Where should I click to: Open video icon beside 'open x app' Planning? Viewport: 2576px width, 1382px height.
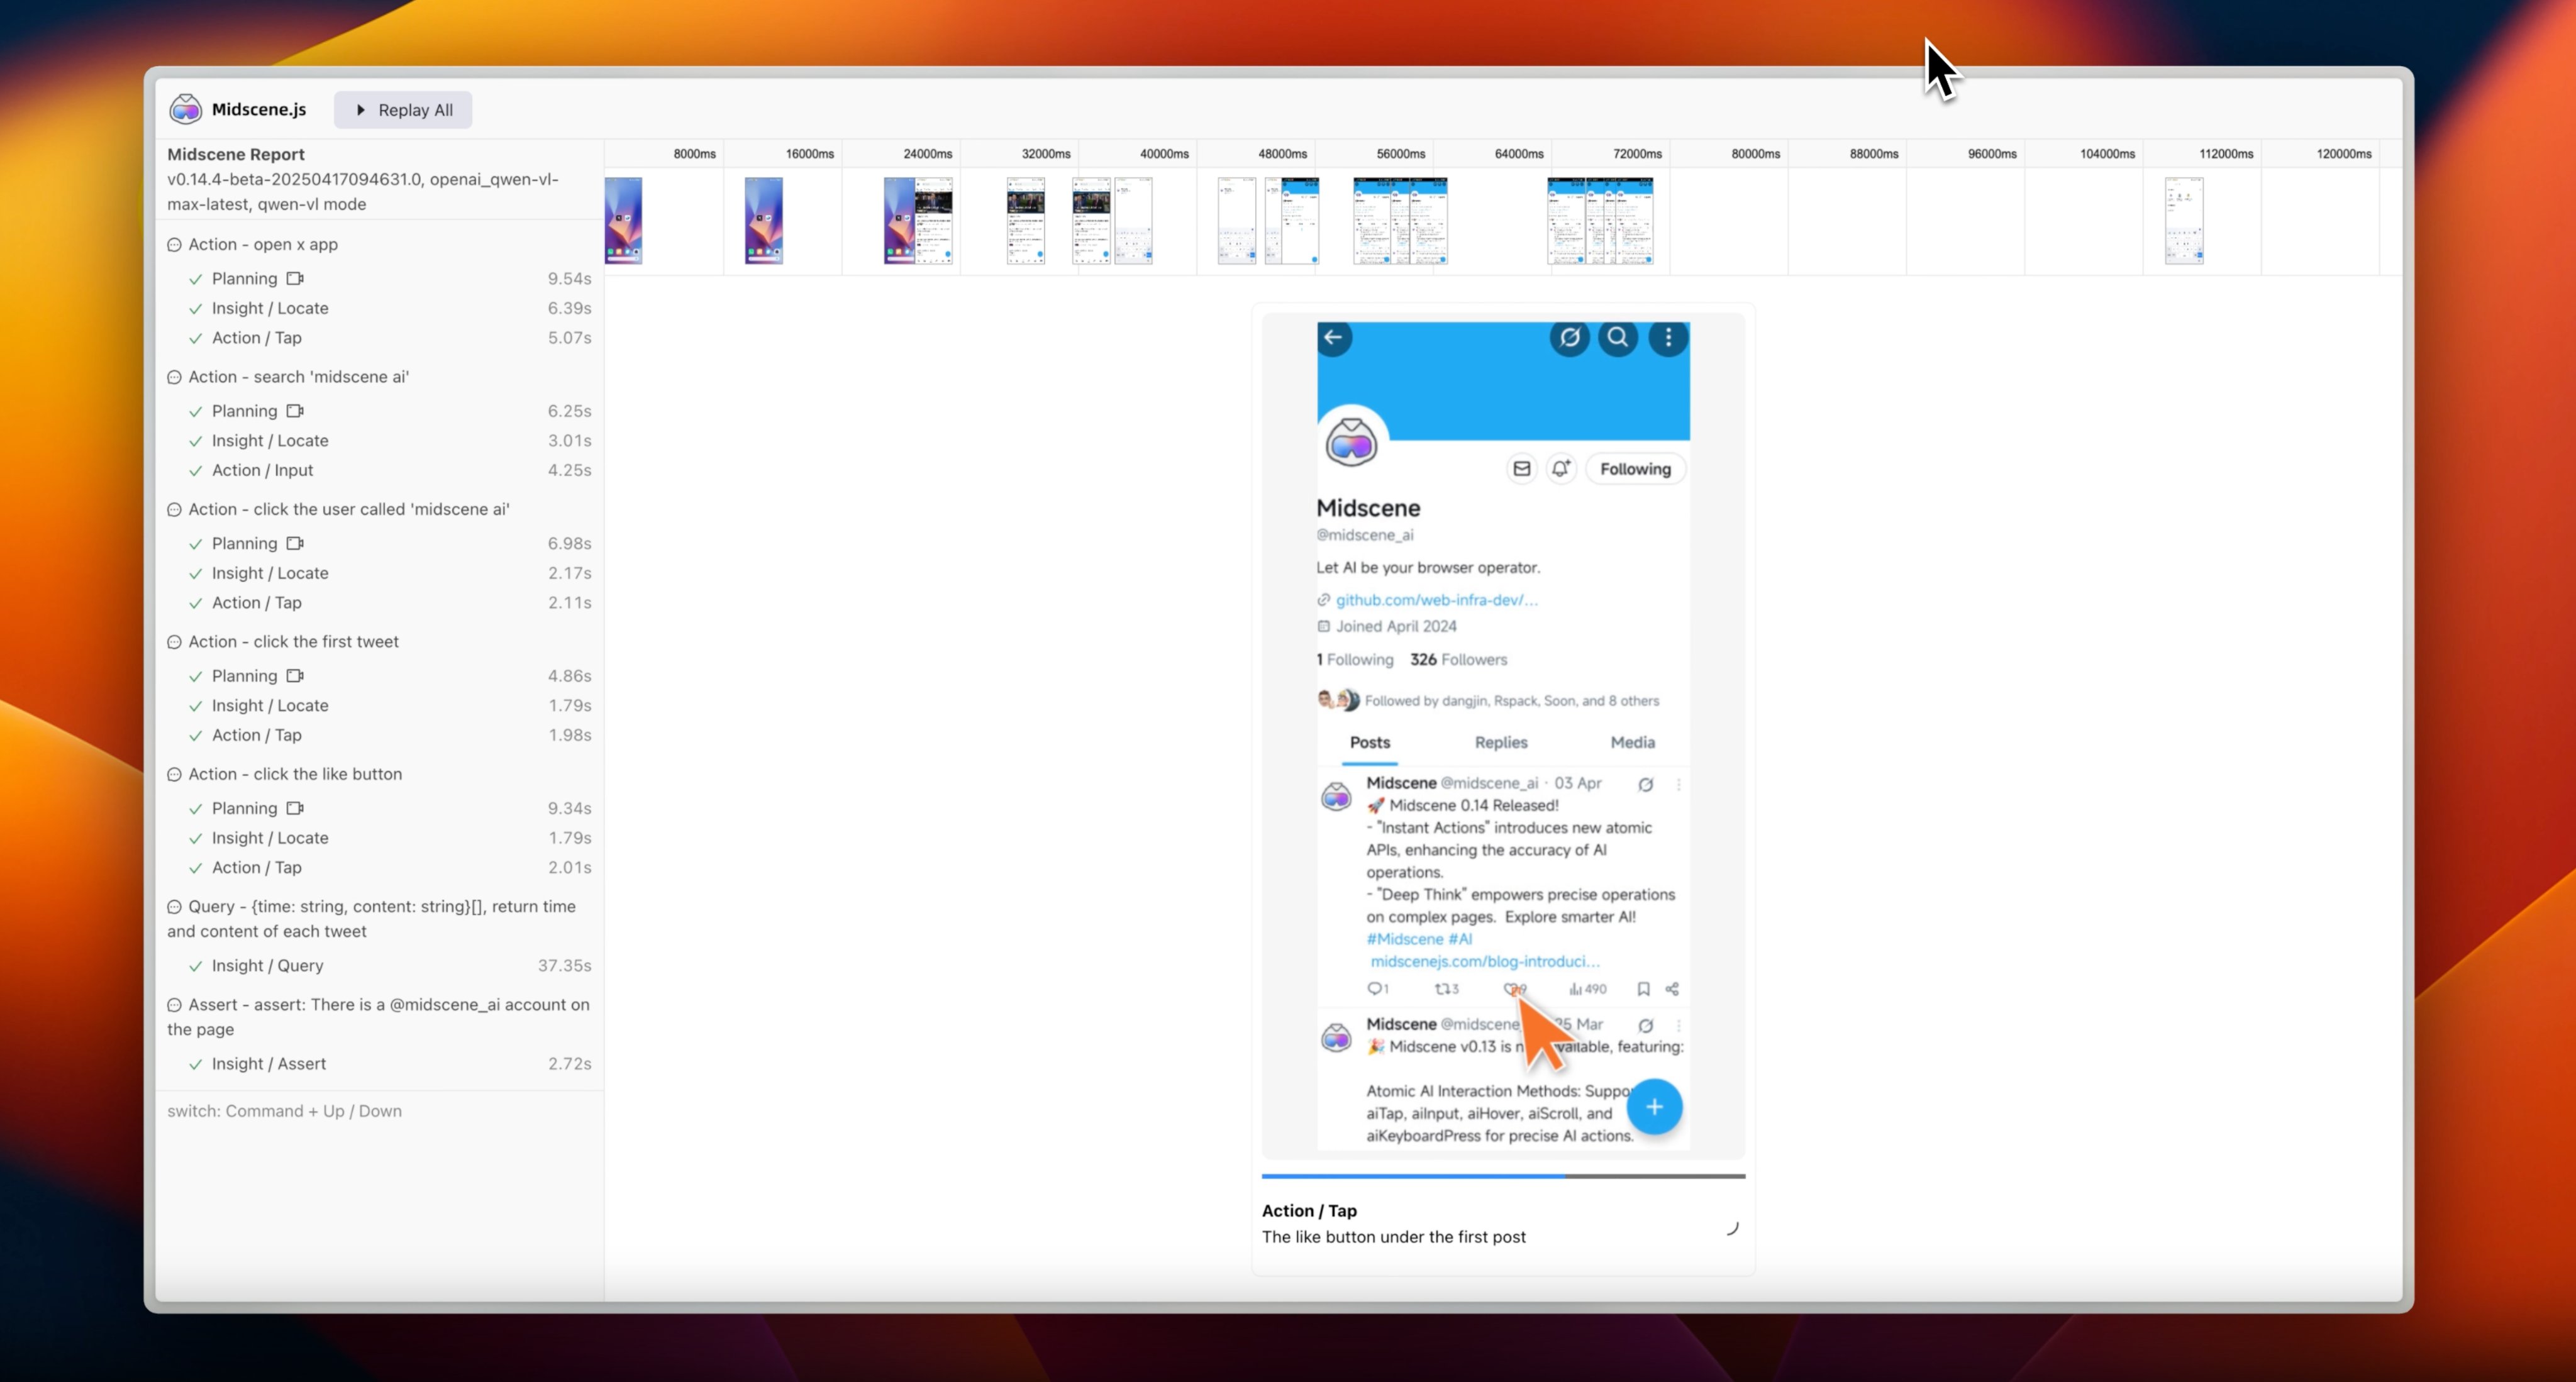tap(295, 278)
